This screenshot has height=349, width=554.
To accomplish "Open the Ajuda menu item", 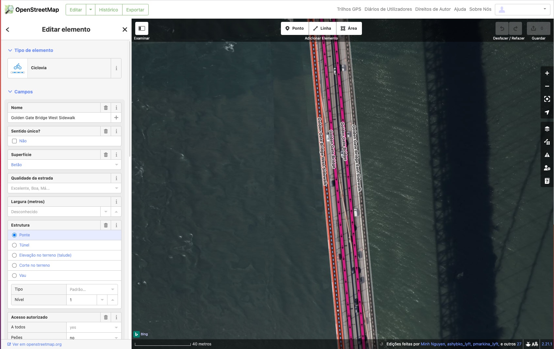I will (460, 9).
